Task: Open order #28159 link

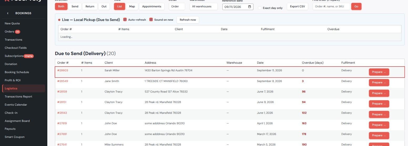Action: click(x=62, y=91)
